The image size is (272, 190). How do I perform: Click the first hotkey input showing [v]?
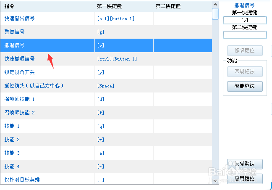(245, 20)
